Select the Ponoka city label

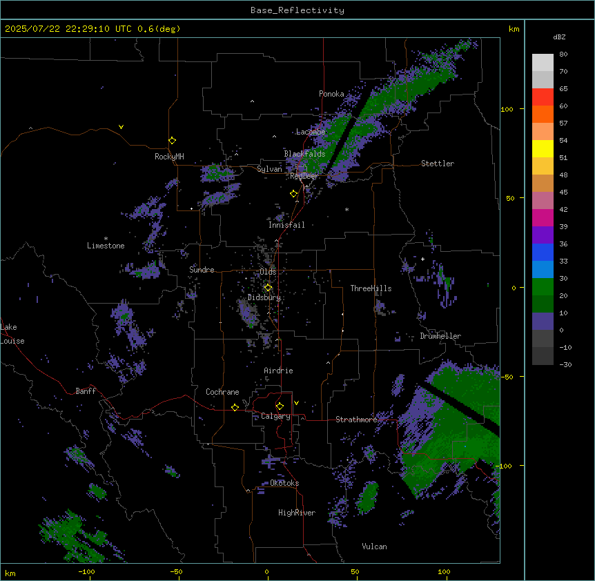tap(331, 94)
